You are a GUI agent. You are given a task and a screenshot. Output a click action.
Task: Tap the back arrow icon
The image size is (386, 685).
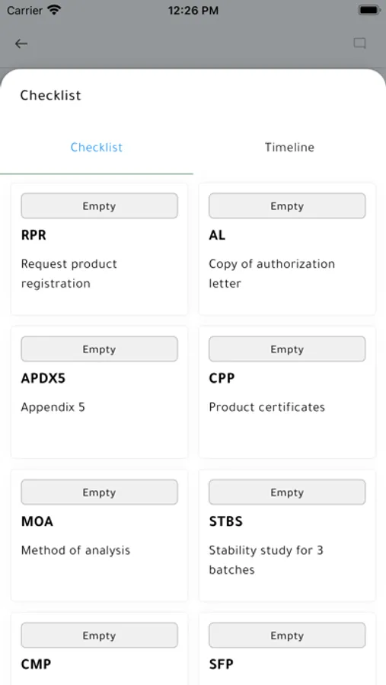click(21, 43)
